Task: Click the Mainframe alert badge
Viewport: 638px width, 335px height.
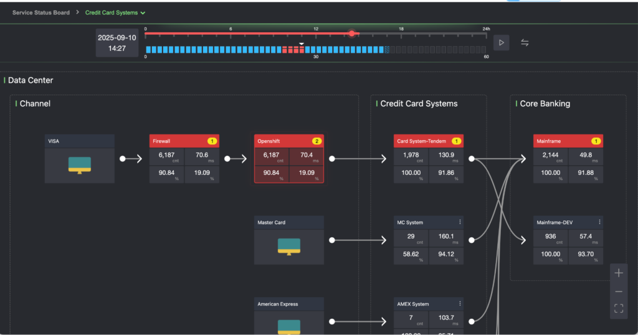Action: point(596,141)
